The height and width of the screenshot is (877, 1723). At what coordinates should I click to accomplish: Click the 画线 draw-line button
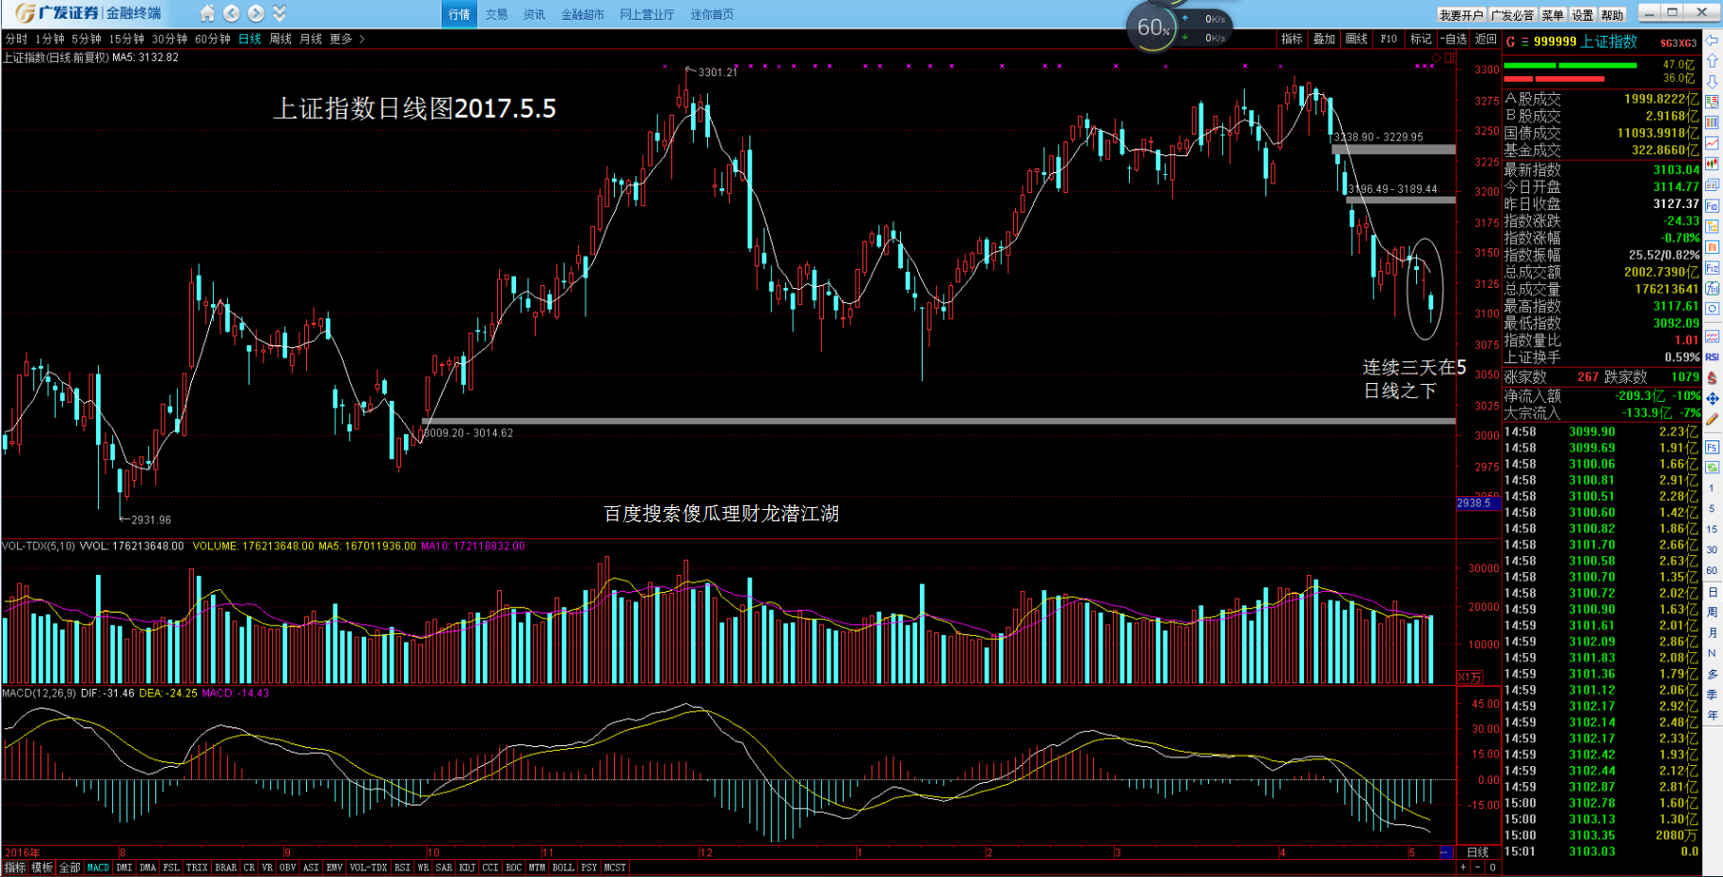click(1356, 39)
